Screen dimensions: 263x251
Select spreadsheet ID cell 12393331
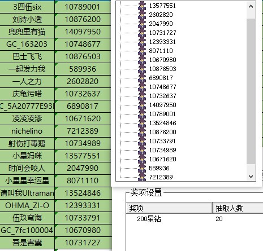(83, 205)
